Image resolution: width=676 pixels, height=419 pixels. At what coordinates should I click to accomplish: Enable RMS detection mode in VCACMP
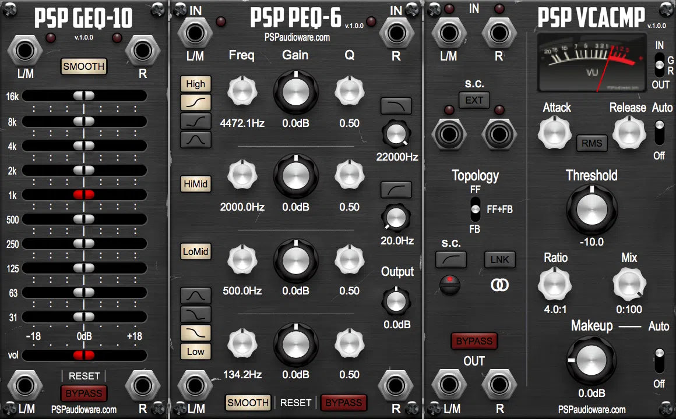click(x=591, y=143)
